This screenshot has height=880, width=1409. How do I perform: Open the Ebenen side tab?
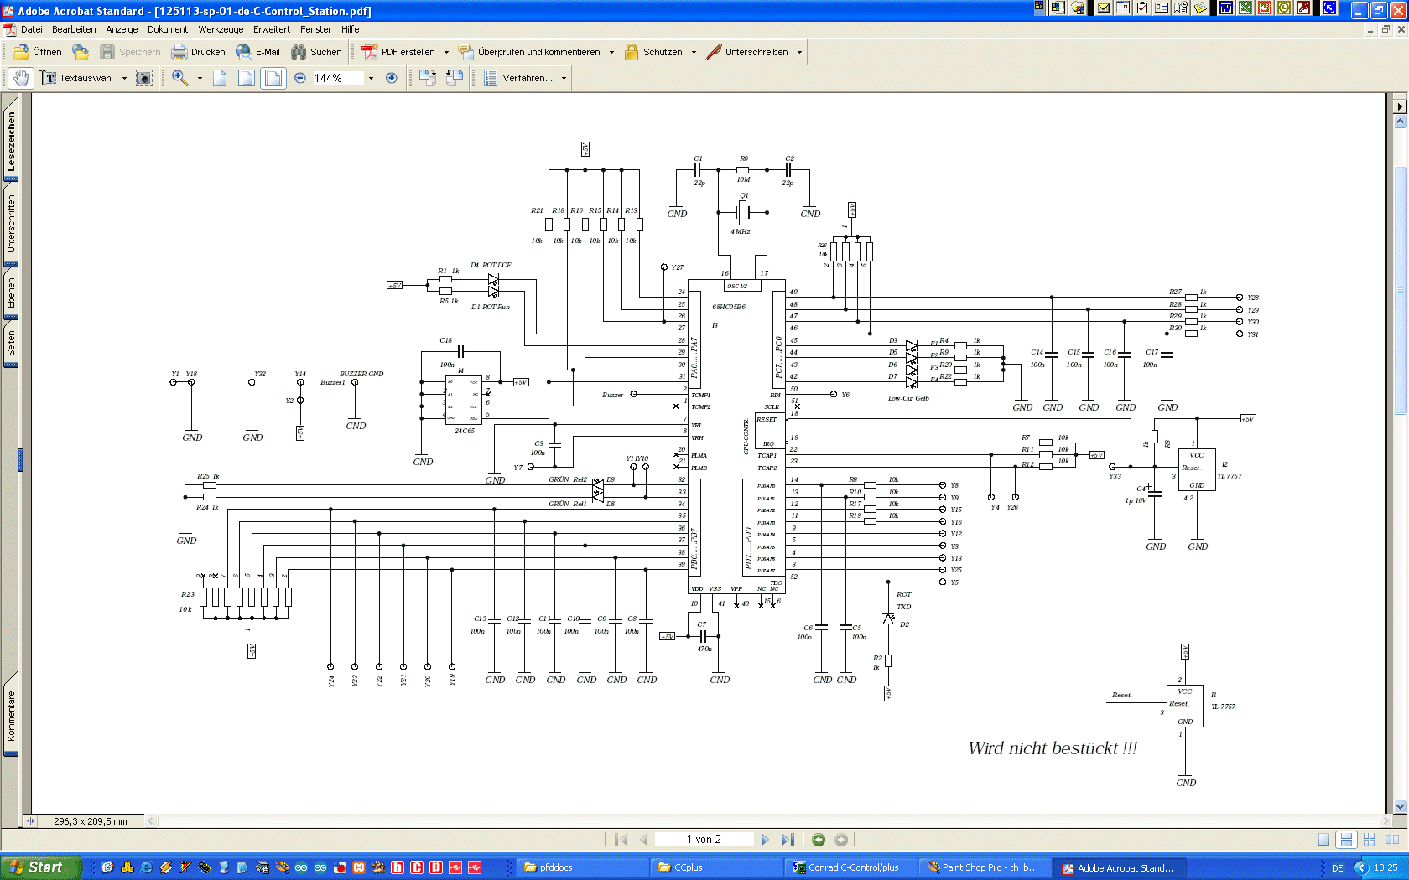[11, 293]
